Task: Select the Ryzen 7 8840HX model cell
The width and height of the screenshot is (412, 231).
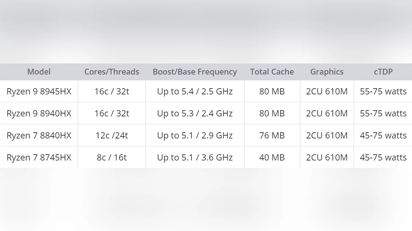Action: coord(39,136)
